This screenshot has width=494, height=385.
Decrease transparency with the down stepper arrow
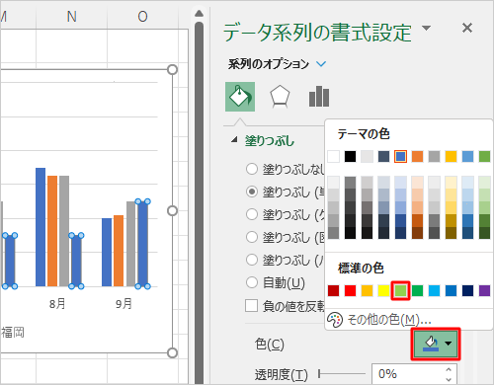coord(449,379)
